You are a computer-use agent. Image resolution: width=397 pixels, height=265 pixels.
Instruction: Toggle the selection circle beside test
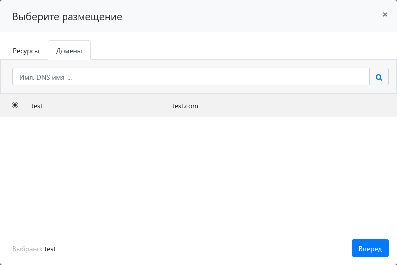pyautogui.click(x=15, y=105)
